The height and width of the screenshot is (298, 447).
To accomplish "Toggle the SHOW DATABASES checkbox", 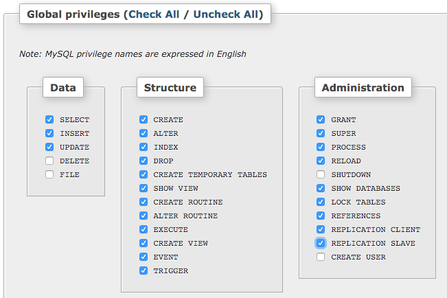I will pos(321,188).
